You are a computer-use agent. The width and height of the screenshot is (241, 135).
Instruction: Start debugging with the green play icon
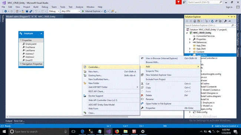coord(83,11)
